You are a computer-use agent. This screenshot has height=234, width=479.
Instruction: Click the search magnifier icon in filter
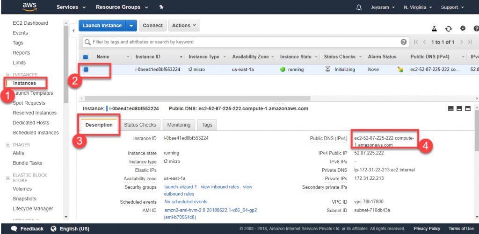pos(87,42)
